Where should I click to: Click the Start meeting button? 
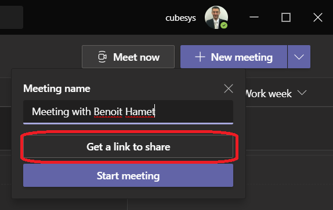click(x=128, y=175)
